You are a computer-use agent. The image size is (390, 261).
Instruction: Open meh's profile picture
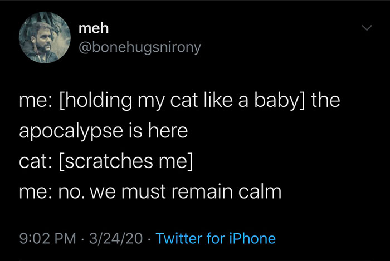click(x=45, y=37)
